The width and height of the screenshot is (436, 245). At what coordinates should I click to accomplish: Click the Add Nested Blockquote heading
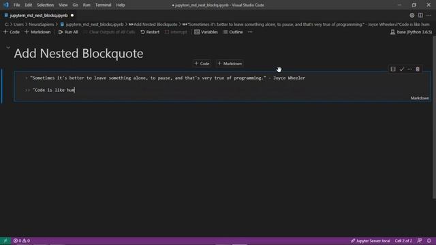click(x=79, y=53)
